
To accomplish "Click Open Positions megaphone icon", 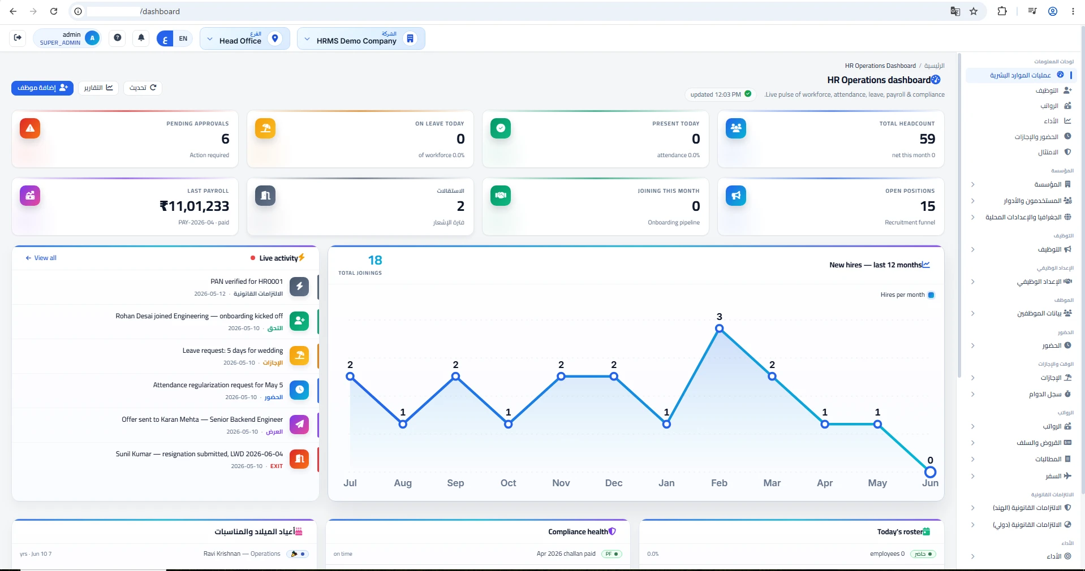I will 736,196.
